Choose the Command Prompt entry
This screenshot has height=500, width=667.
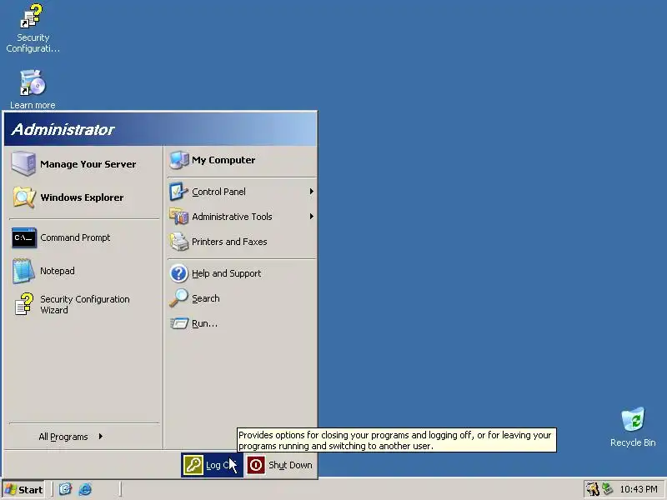pyautogui.click(x=83, y=237)
